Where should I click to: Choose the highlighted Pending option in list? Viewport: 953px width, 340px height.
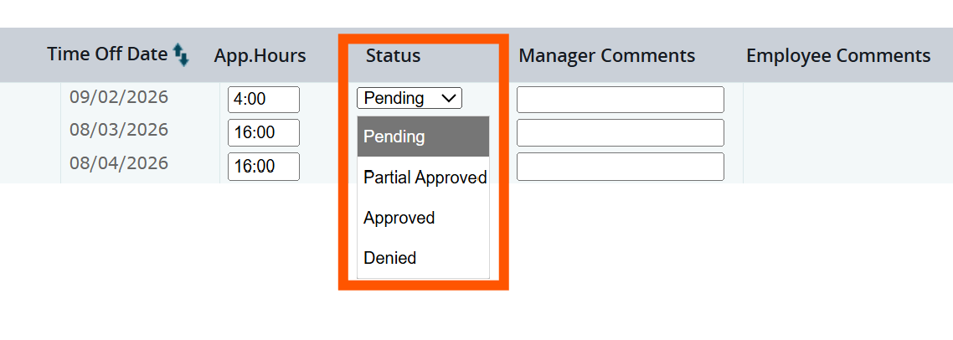point(423,137)
